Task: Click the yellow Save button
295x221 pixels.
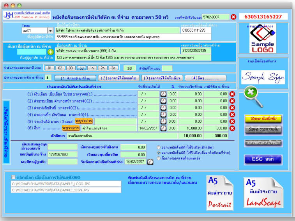Action: coord(263,119)
